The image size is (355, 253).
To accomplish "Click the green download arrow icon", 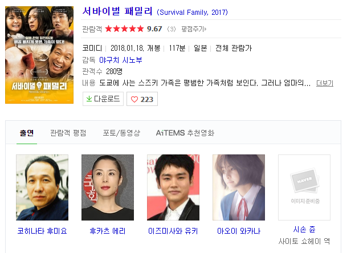I will [x=89, y=99].
